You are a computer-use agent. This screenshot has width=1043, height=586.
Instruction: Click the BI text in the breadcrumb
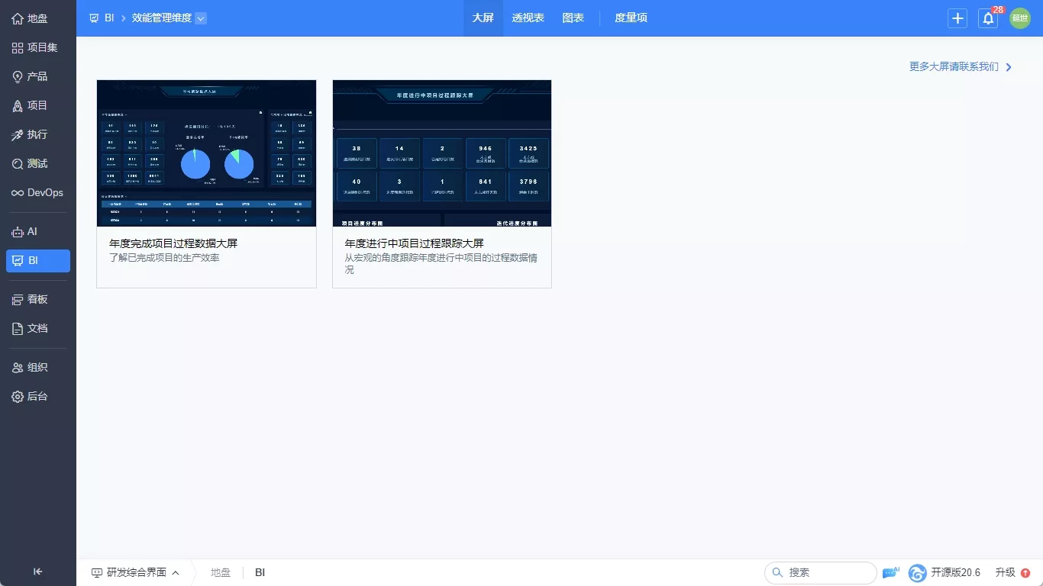109,18
